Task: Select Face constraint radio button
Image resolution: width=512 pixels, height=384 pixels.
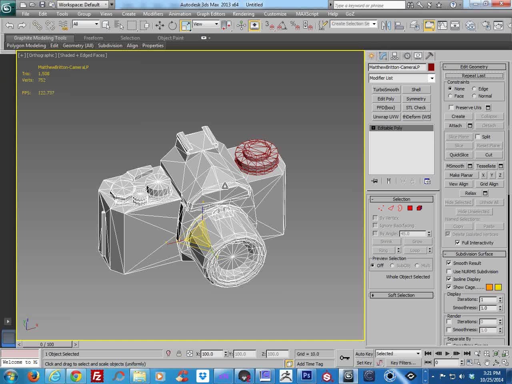Action: tap(450, 96)
